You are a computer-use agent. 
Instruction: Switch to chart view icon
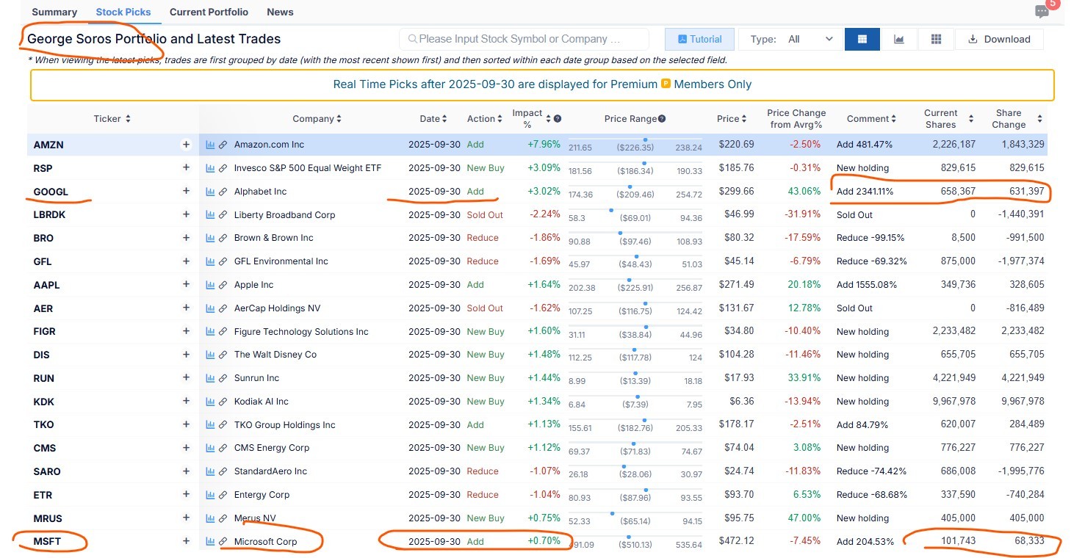click(898, 39)
